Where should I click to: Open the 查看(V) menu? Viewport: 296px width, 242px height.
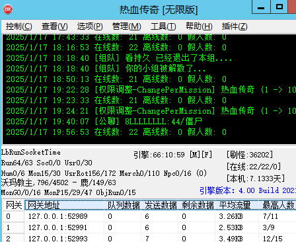coord(55,26)
